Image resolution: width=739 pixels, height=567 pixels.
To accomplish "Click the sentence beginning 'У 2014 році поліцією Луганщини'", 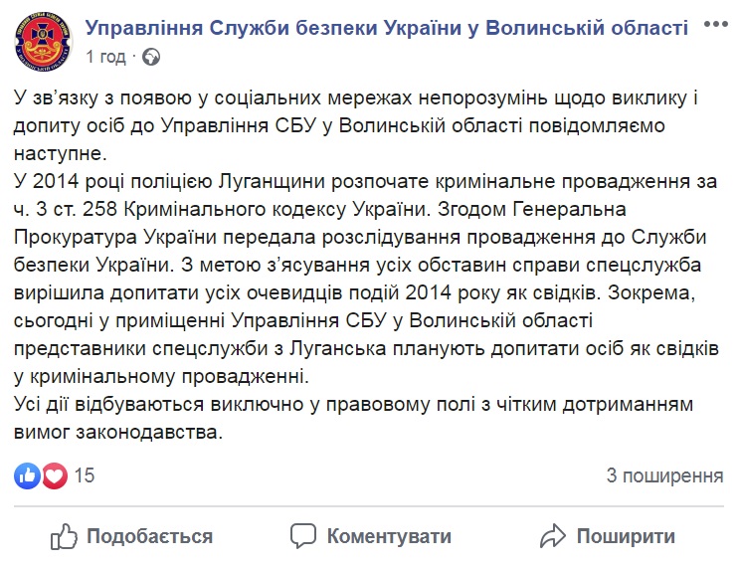I will point(365,195).
